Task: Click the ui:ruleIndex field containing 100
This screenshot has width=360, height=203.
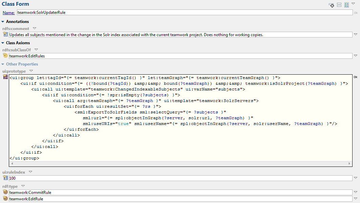Action: coord(181,178)
